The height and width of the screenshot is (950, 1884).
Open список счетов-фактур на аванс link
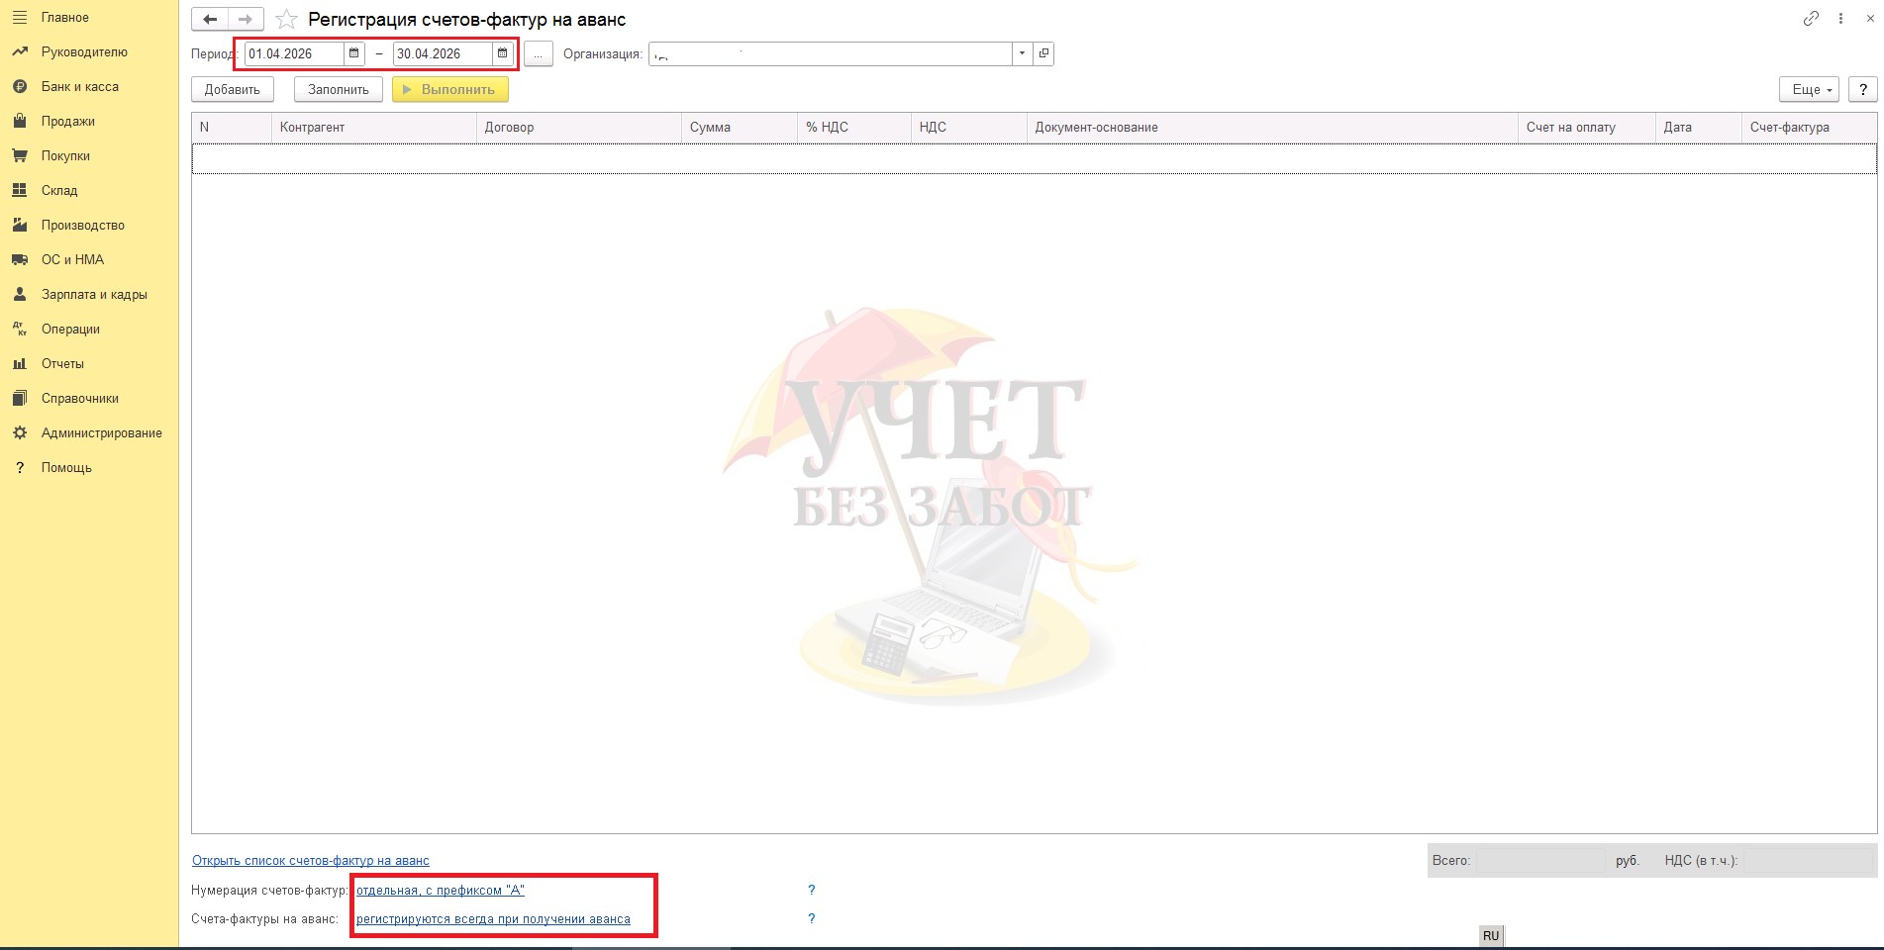tap(311, 861)
